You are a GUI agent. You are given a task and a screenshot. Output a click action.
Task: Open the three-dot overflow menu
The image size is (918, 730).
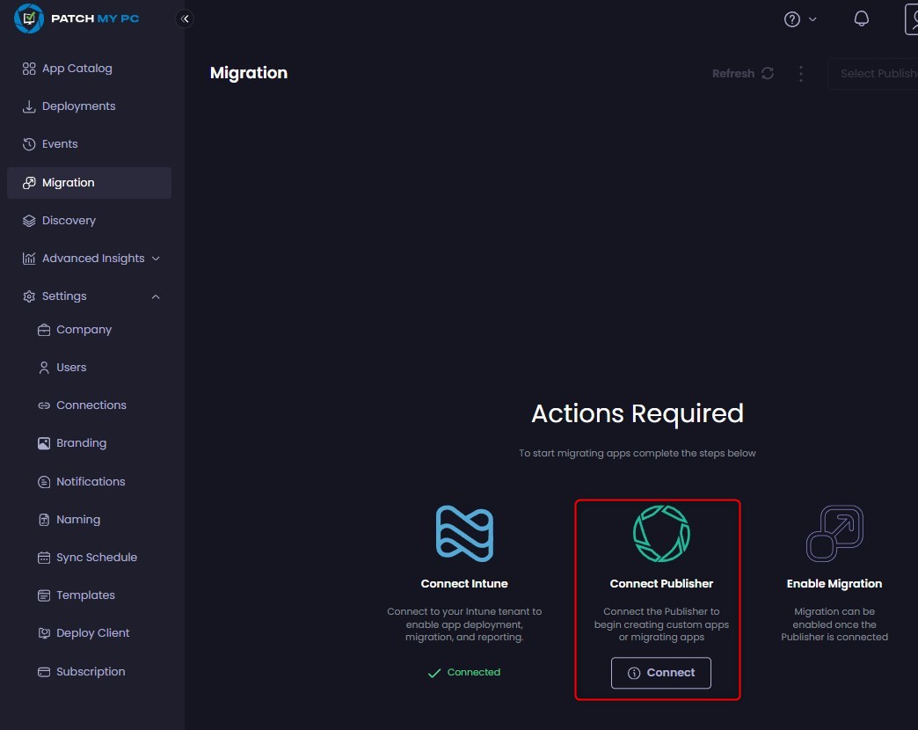[801, 74]
